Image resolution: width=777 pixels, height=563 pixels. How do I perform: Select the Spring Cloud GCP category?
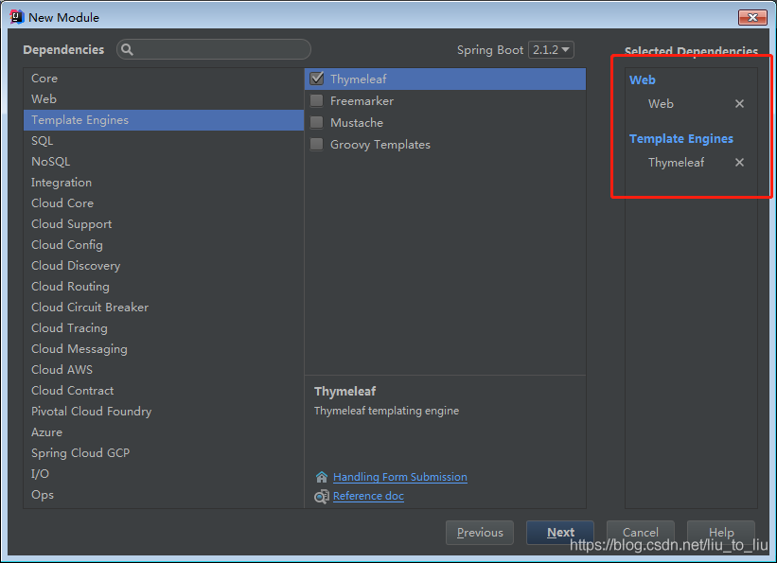pyautogui.click(x=164, y=453)
